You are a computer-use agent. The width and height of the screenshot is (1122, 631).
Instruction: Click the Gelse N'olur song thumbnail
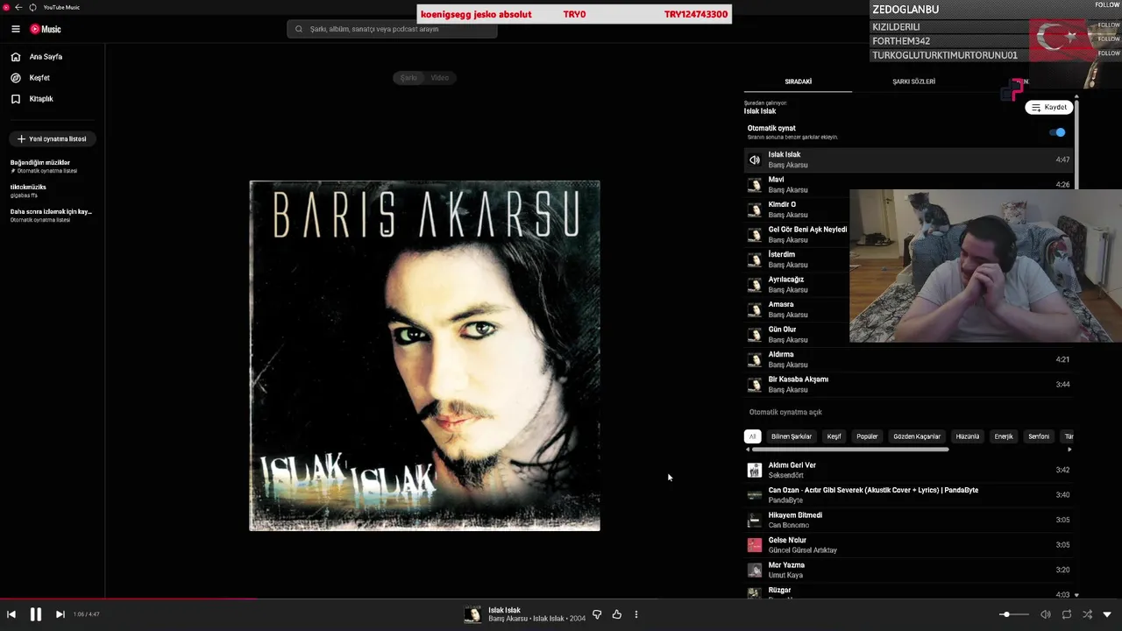point(754,545)
